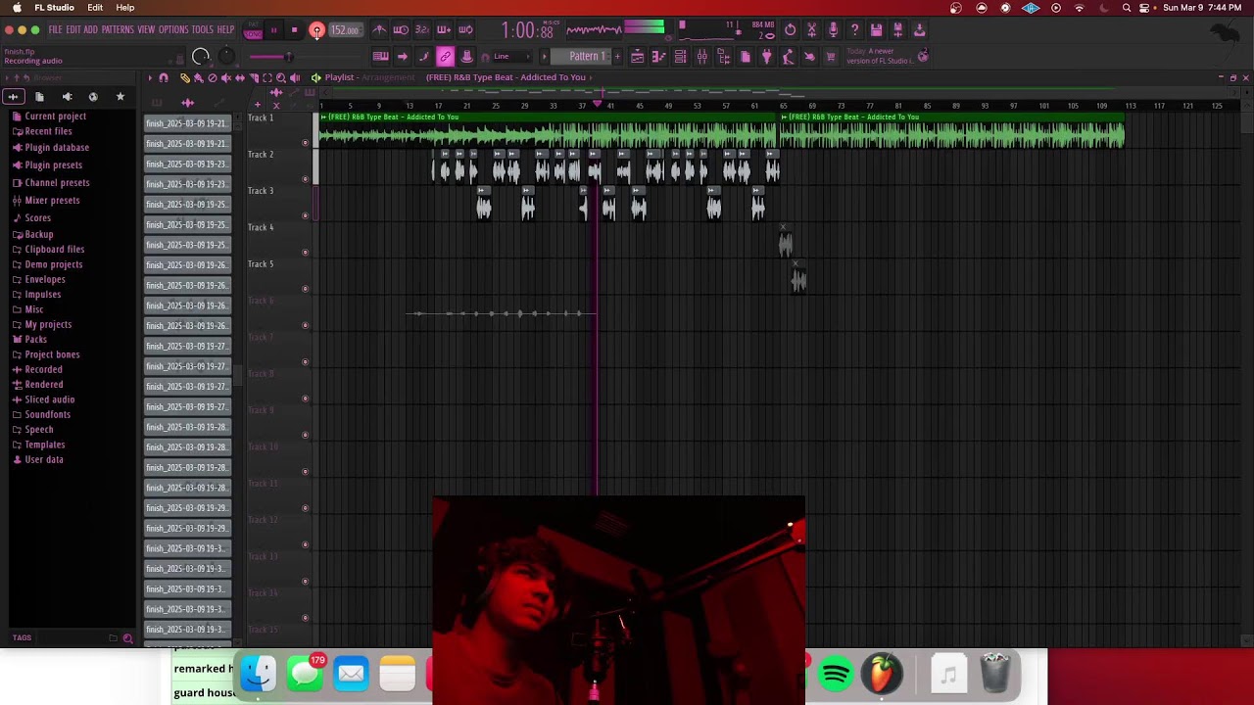Expand the Plugin database folder
Screen dimensions: 1254x705
[56, 148]
